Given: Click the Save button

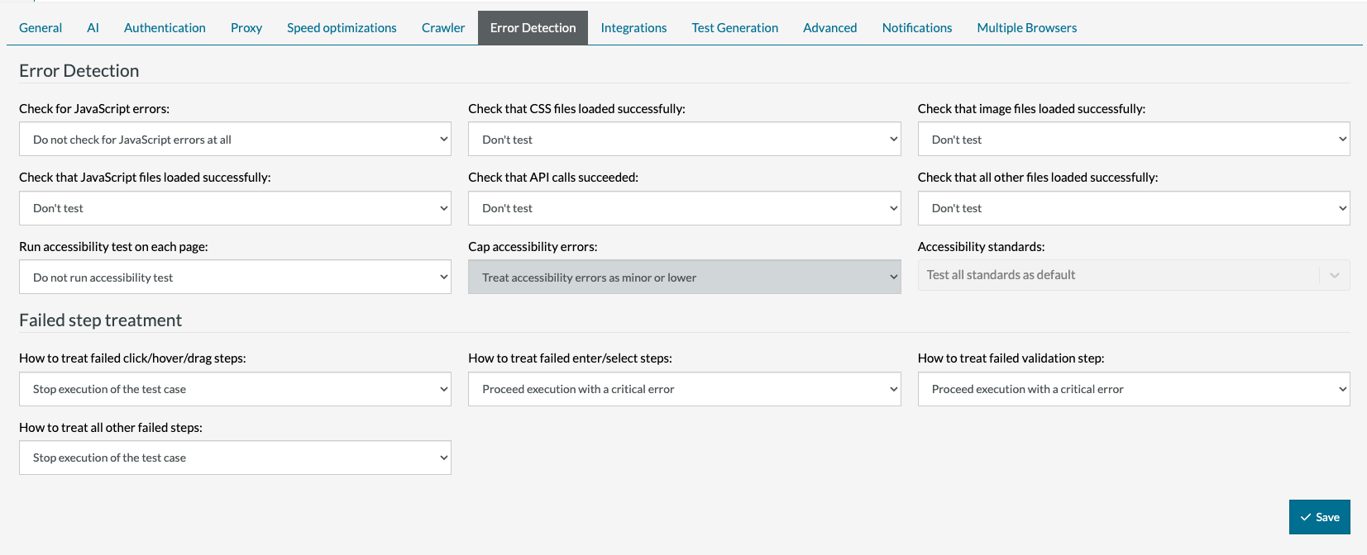Looking at the screenshot, I should click(1319, 517).
